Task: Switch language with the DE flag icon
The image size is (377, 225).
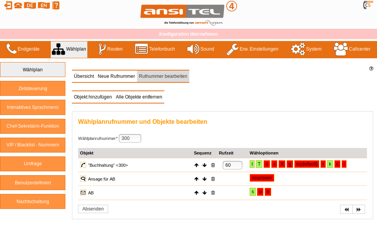Action: (29, 5)
